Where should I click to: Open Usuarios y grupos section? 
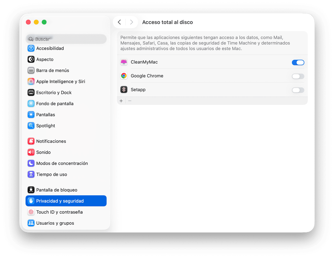55,223
